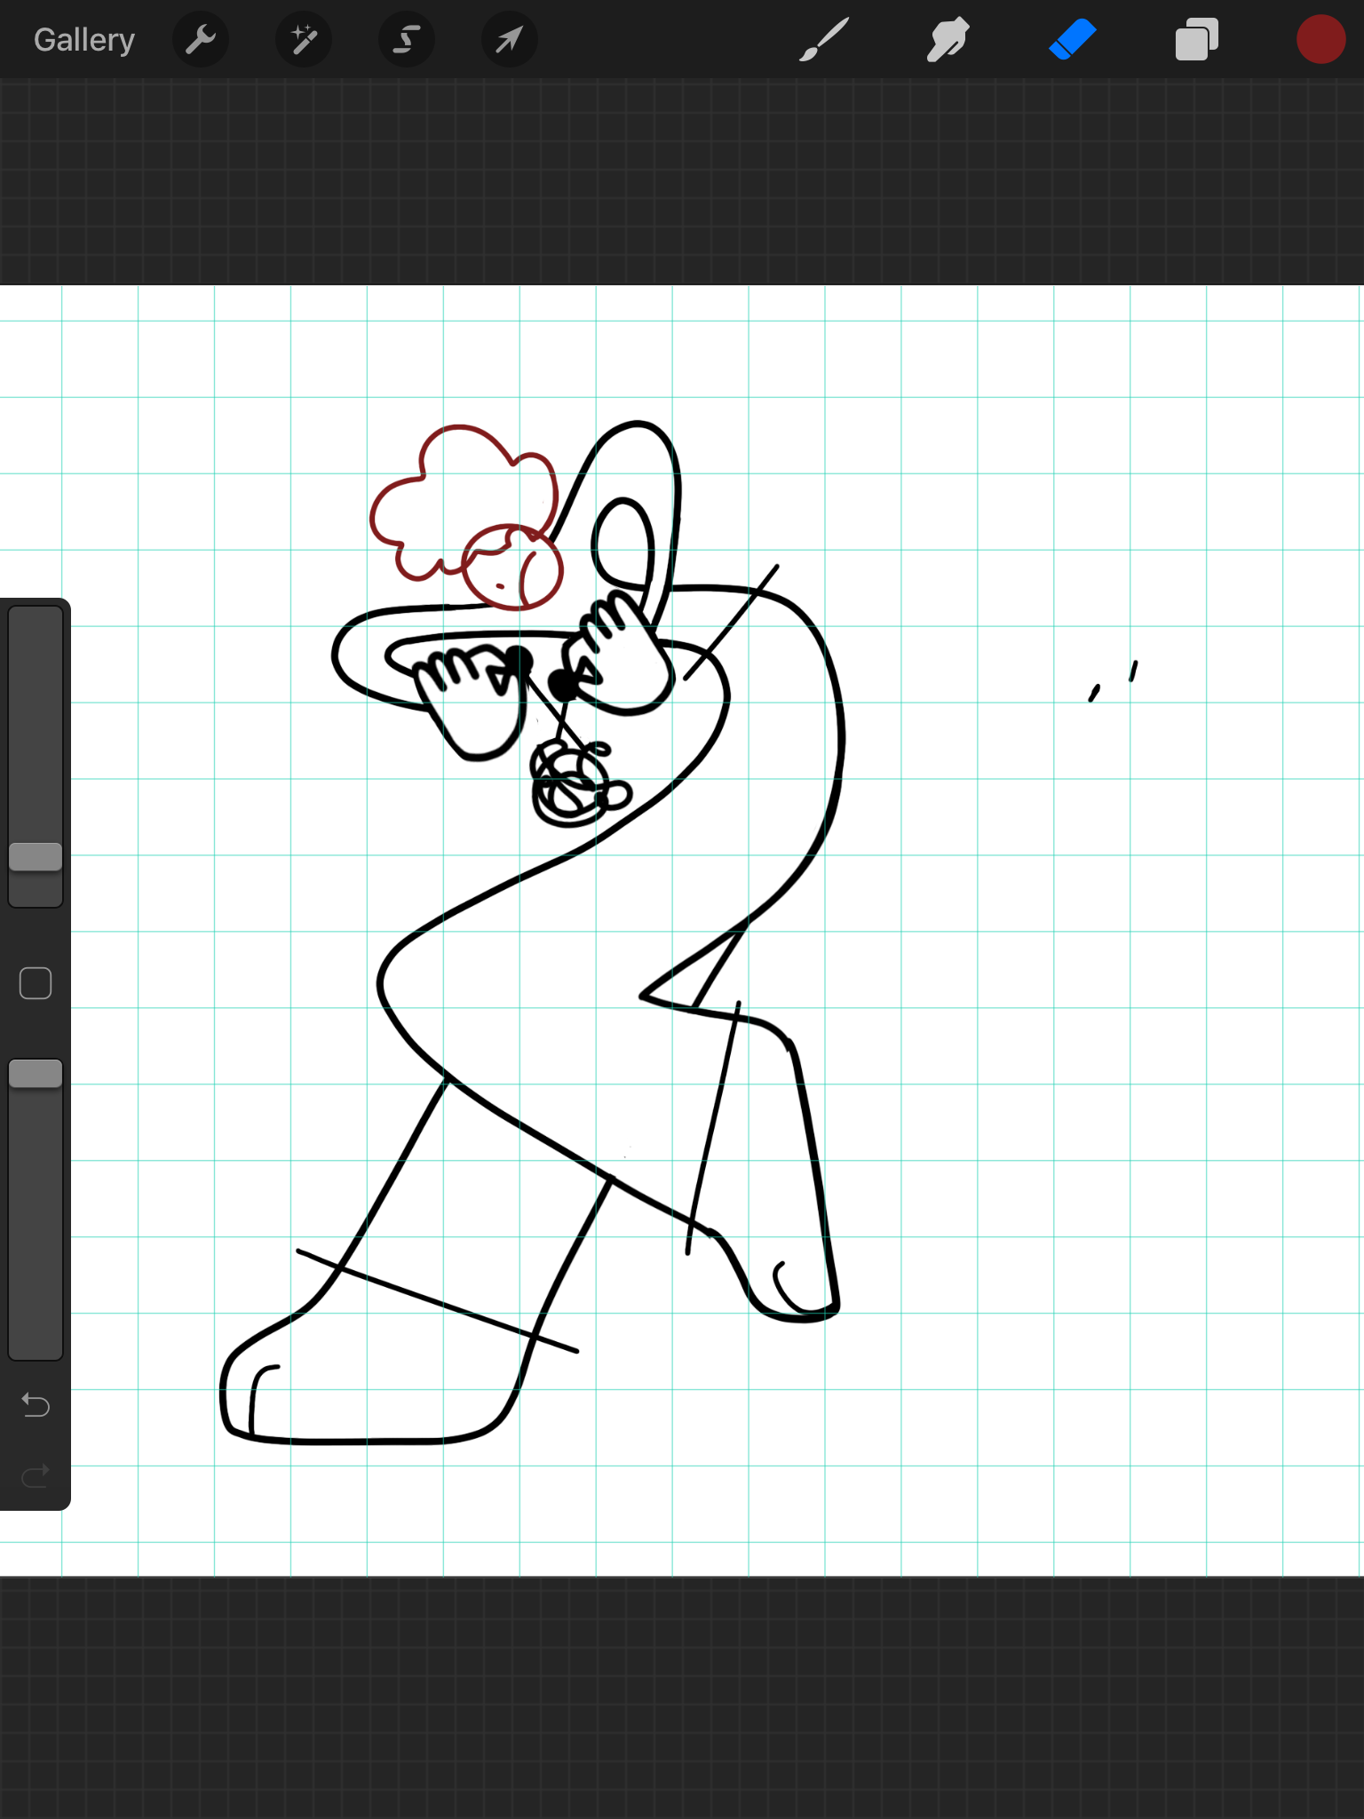Activate the Selection tool
Image resolution: width=1364 pixels, height=1819 pixels.
(x=407, y=40)
